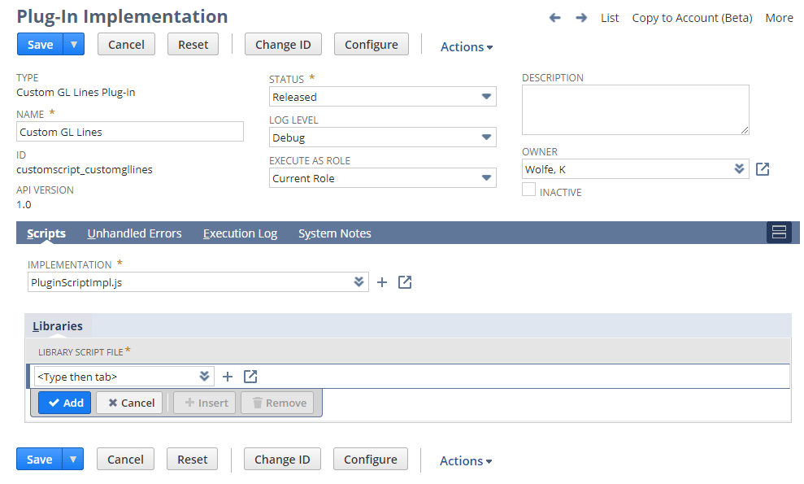Click into the Description text area
The width and height of the screenshot is (804, 484).
pos(635,110)
